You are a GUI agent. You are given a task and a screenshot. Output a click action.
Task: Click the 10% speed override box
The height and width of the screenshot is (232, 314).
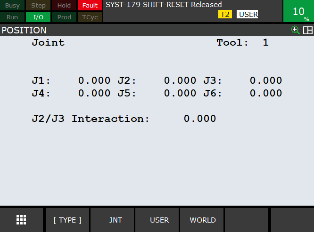(298, 11)
